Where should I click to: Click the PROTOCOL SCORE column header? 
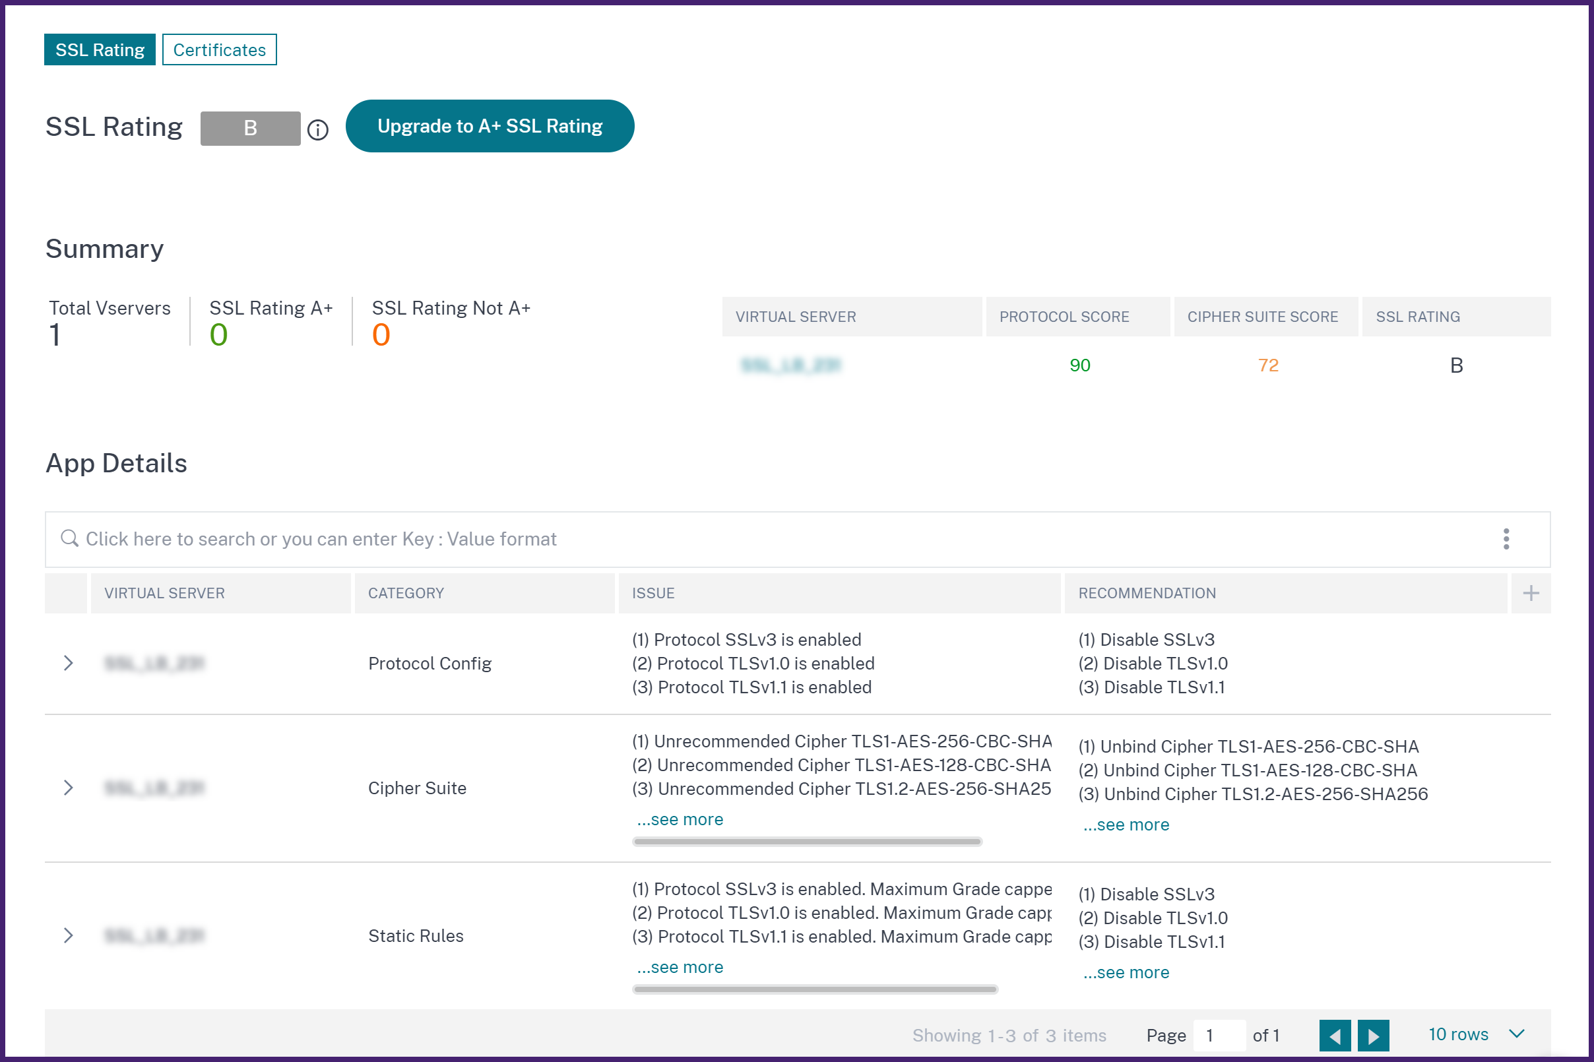point(1077,317)
